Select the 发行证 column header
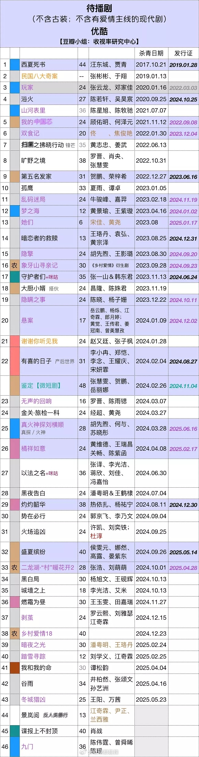This screenshot has width=199, height=757. click(x=183, y=53)
